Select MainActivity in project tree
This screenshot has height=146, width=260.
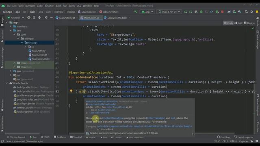point(37,51)
